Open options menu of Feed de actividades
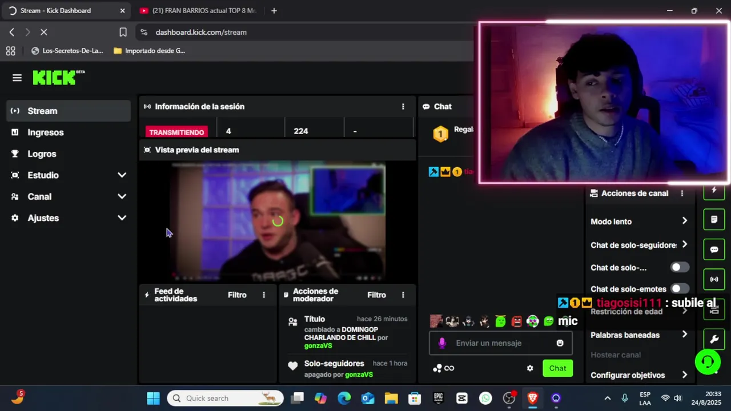 (264, 295)
